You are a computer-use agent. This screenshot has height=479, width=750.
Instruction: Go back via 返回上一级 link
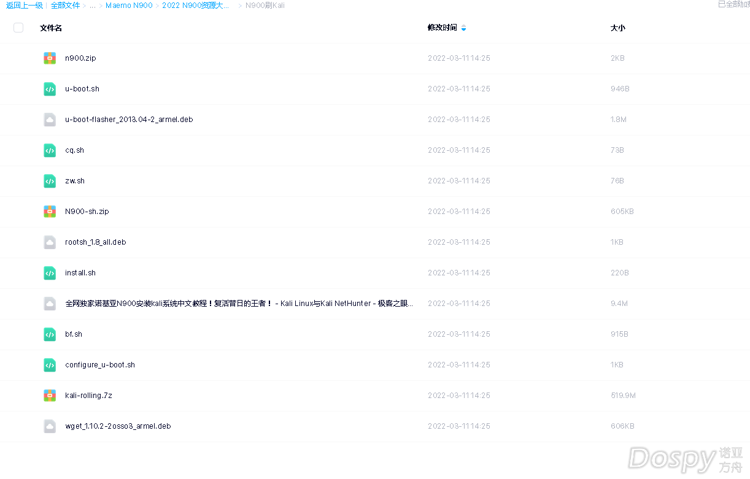coord(25,6)
